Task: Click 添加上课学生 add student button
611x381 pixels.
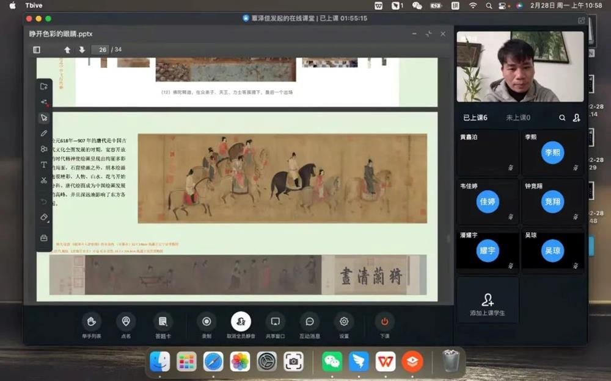Action: point(488,304)
